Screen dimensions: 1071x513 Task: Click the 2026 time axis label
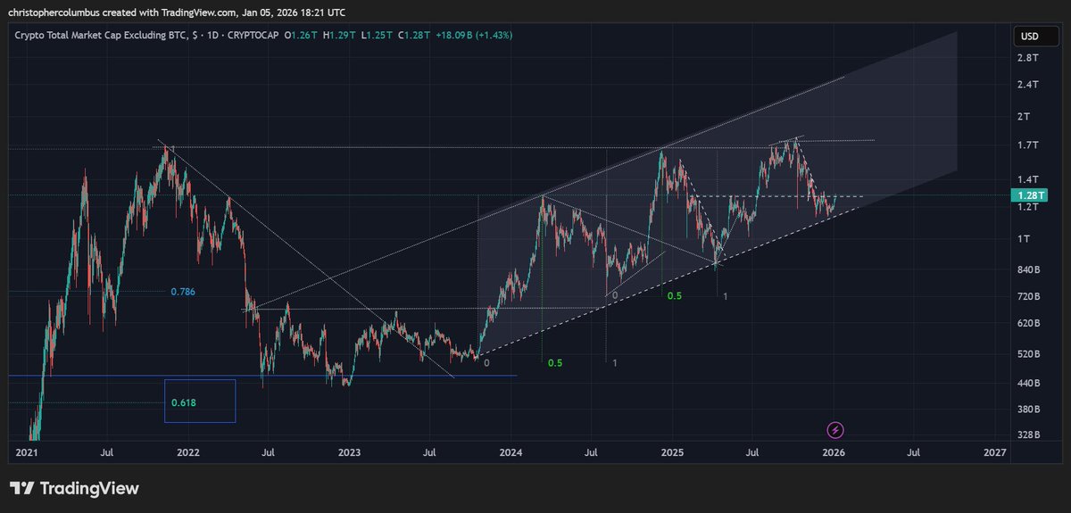pyautogui.click(x=833, y=452)
